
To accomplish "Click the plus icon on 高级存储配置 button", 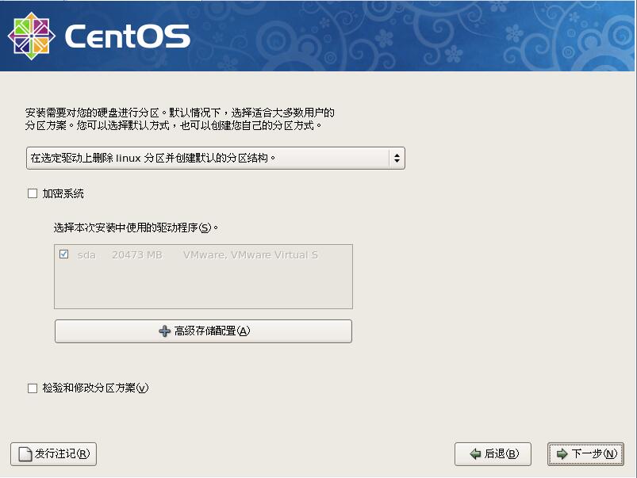I will (x=164, y=331).
